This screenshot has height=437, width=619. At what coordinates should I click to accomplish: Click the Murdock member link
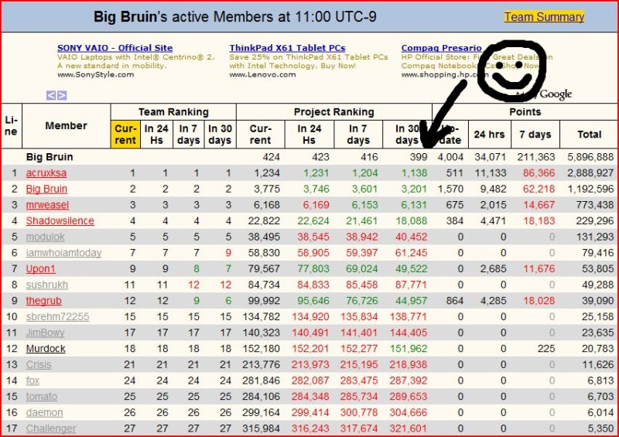[46, 348]
